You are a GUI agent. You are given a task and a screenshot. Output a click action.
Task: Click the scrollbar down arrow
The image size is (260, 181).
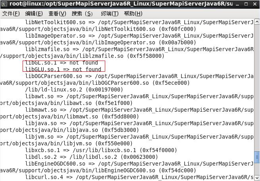coord(257,178)
